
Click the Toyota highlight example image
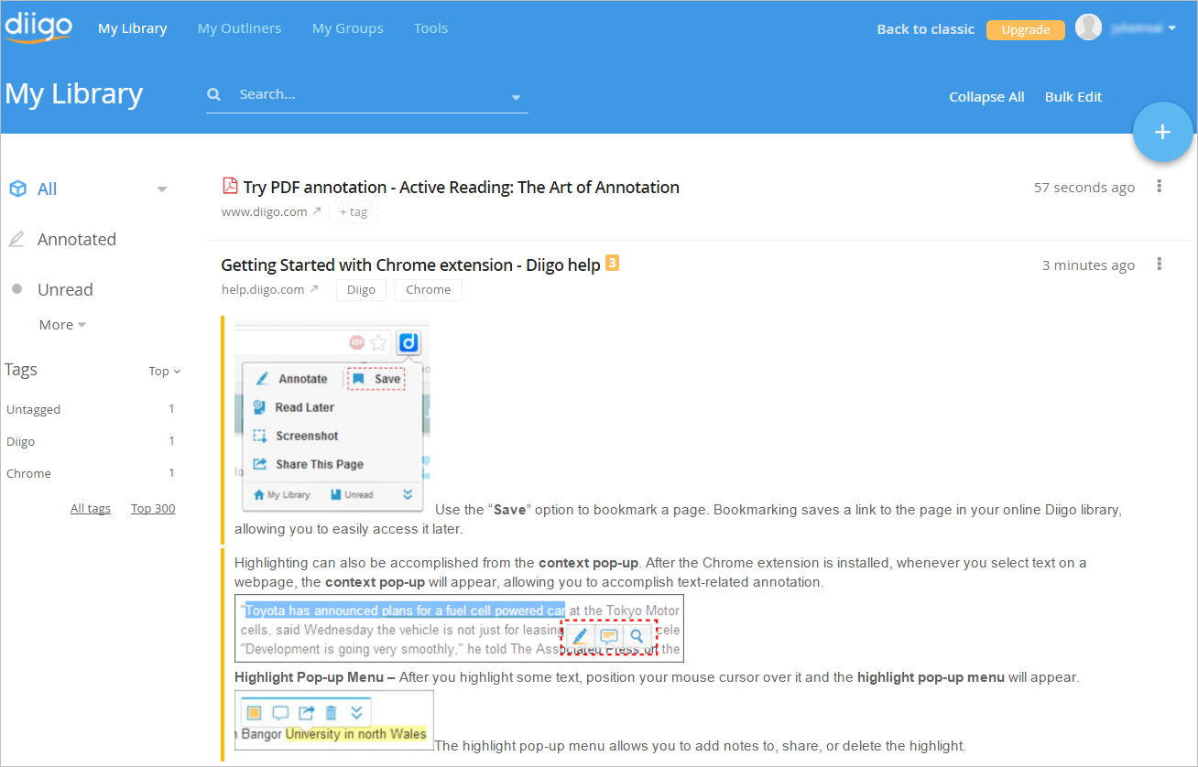pyautogui.click(x=459, y=629)
